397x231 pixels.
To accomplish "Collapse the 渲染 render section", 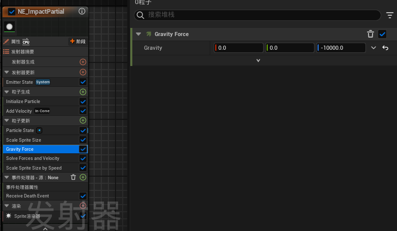I will pos(7,206).
